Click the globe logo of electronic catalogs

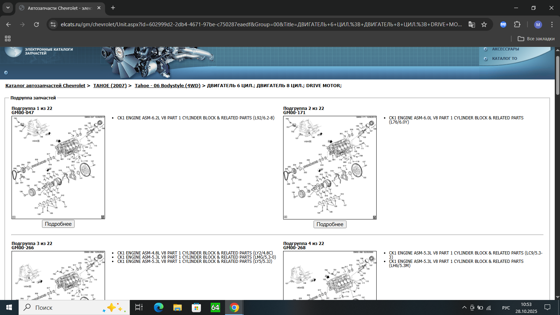[13, 51]
